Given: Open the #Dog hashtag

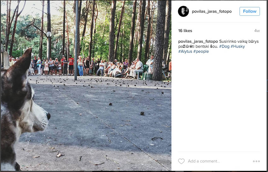Looking at the screenshot, I should (224, 46).
